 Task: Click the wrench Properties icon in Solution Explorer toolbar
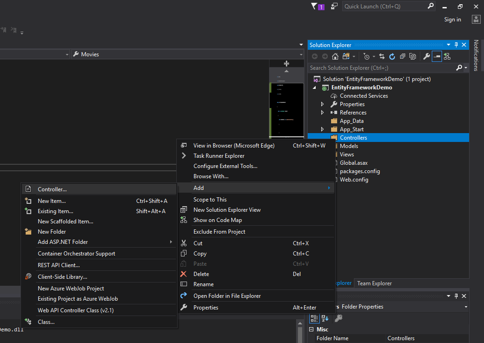click(427, 56)
